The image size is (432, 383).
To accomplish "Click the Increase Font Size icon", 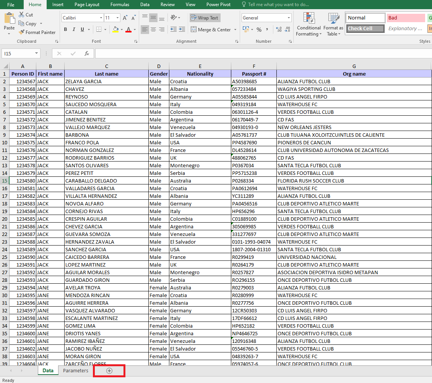I will click(x=125, y=18).
